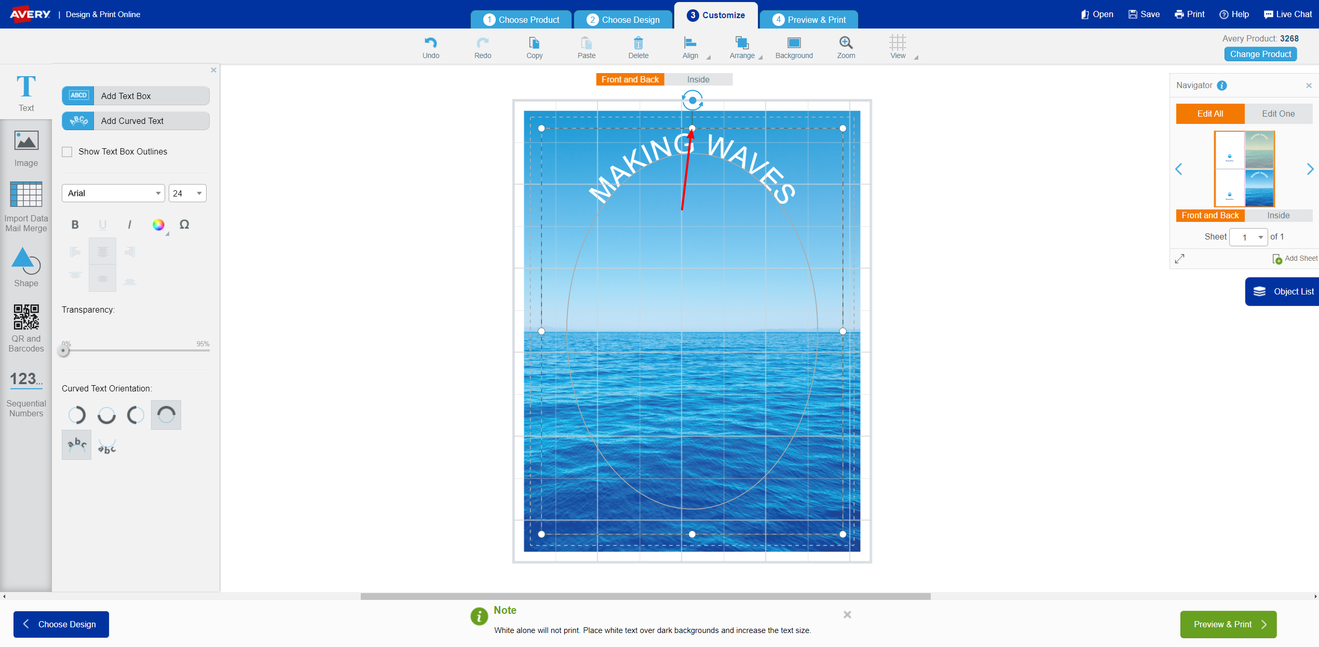
Task: Open the Arial font dropdown
Action: click(x=113, y=193)
